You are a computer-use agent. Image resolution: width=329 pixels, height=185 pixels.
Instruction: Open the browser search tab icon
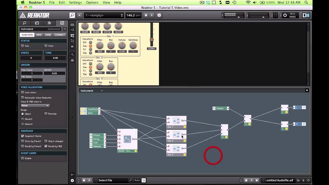(x=25, y=23)
